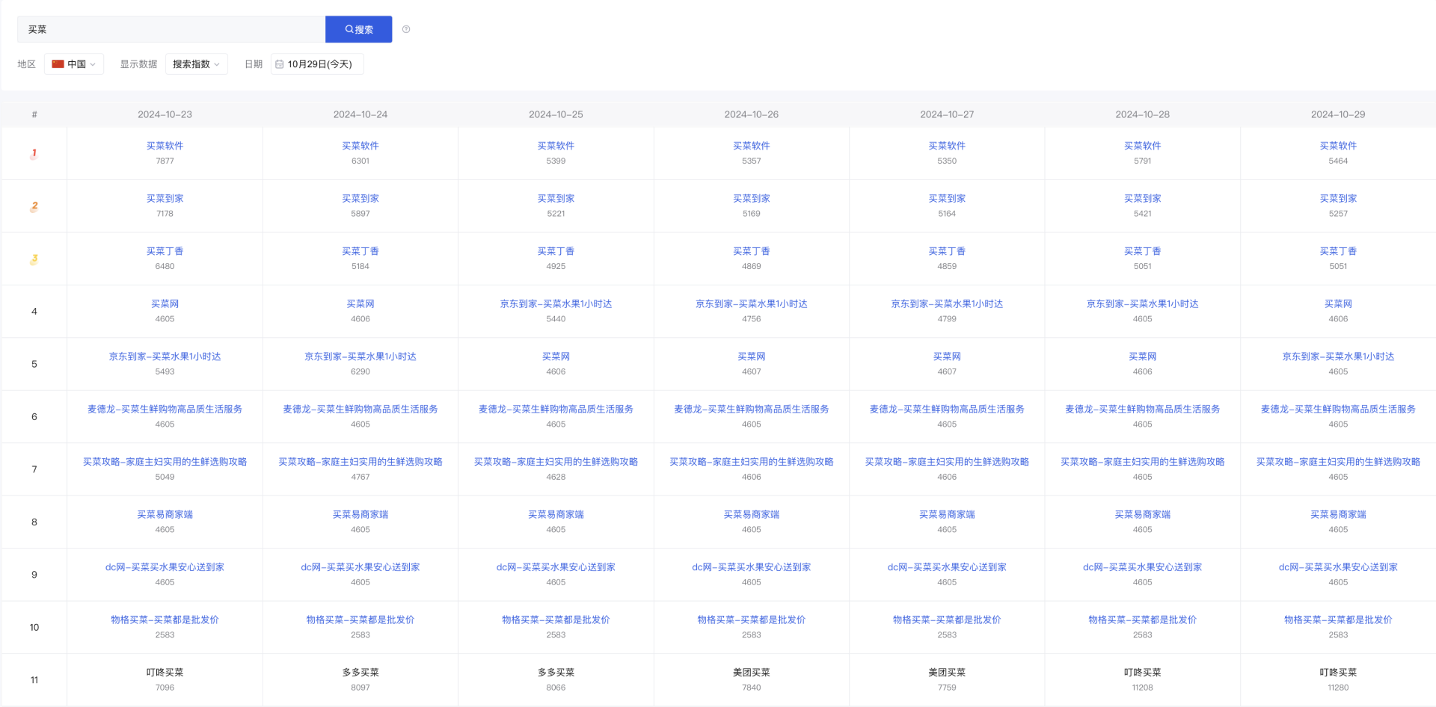Click the 2024-10-28 column header

pos(1143,114)
